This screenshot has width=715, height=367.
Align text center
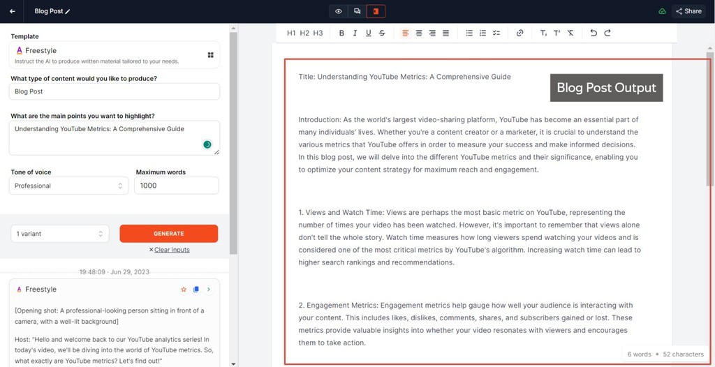tap(419, 33)
